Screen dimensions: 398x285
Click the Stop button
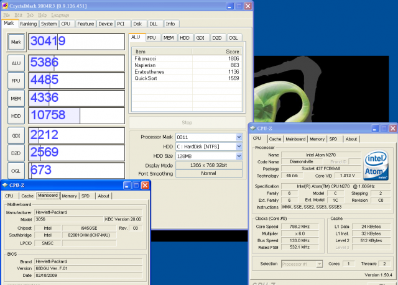tap(187, 122)
